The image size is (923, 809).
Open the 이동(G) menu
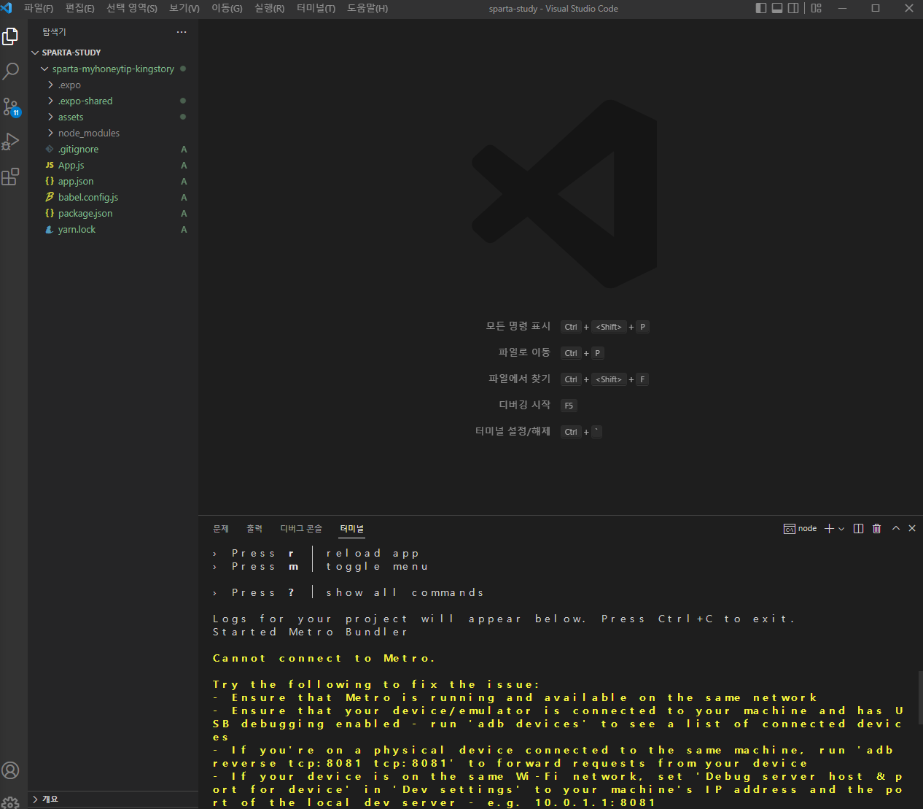(227, 8)
